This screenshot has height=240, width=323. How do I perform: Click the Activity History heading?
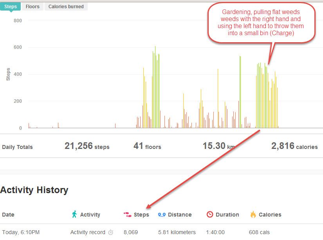click(34, 190)
